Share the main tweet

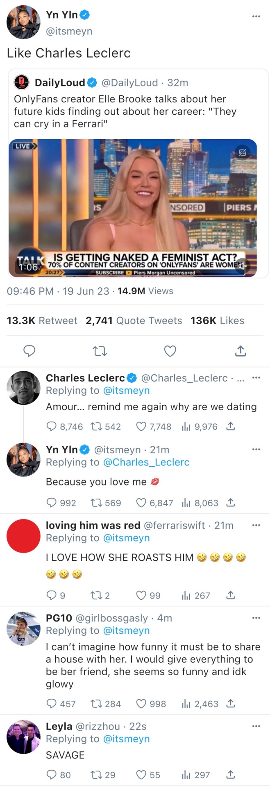point(241,351)
